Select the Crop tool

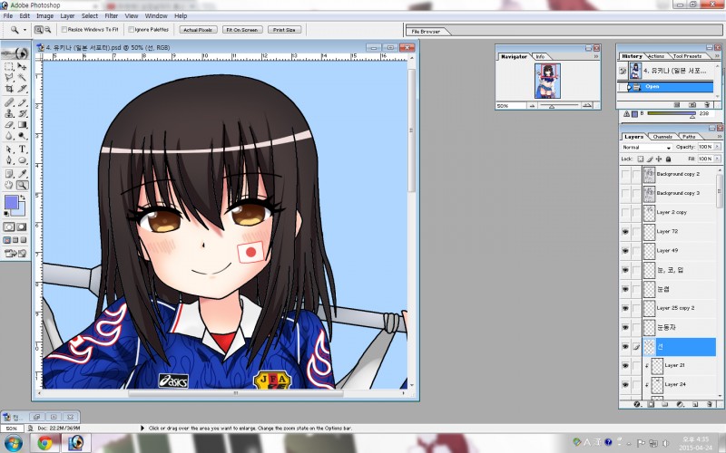coord(9,89)
